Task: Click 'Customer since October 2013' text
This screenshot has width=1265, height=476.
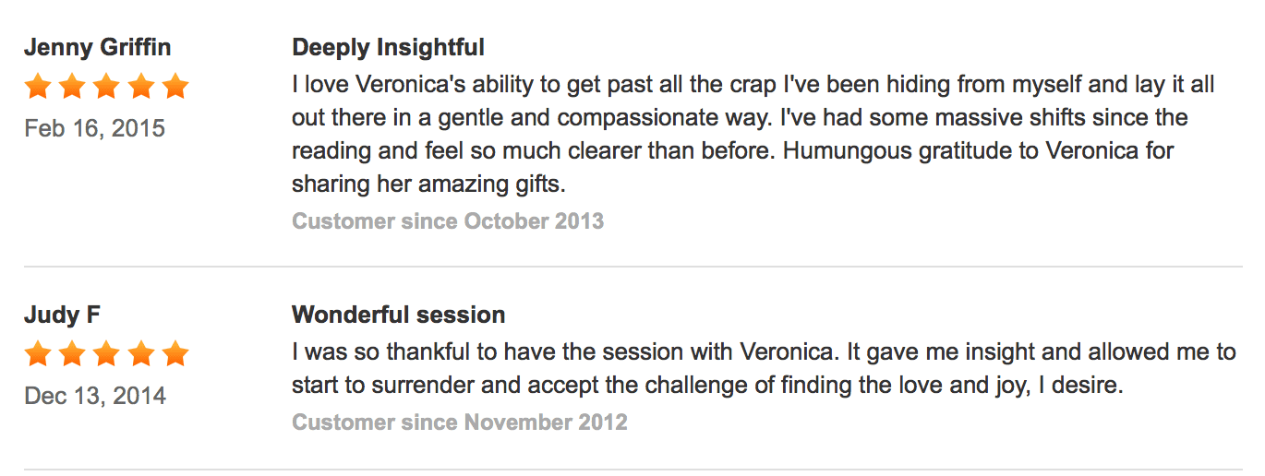Action: click(448, 221)
